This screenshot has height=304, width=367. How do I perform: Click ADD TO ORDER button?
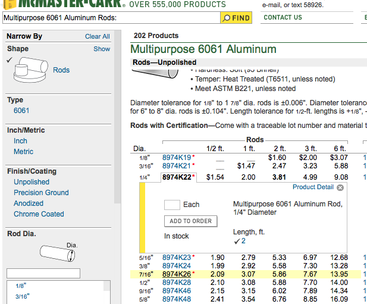pyautogui.click(x=190, y=221)
